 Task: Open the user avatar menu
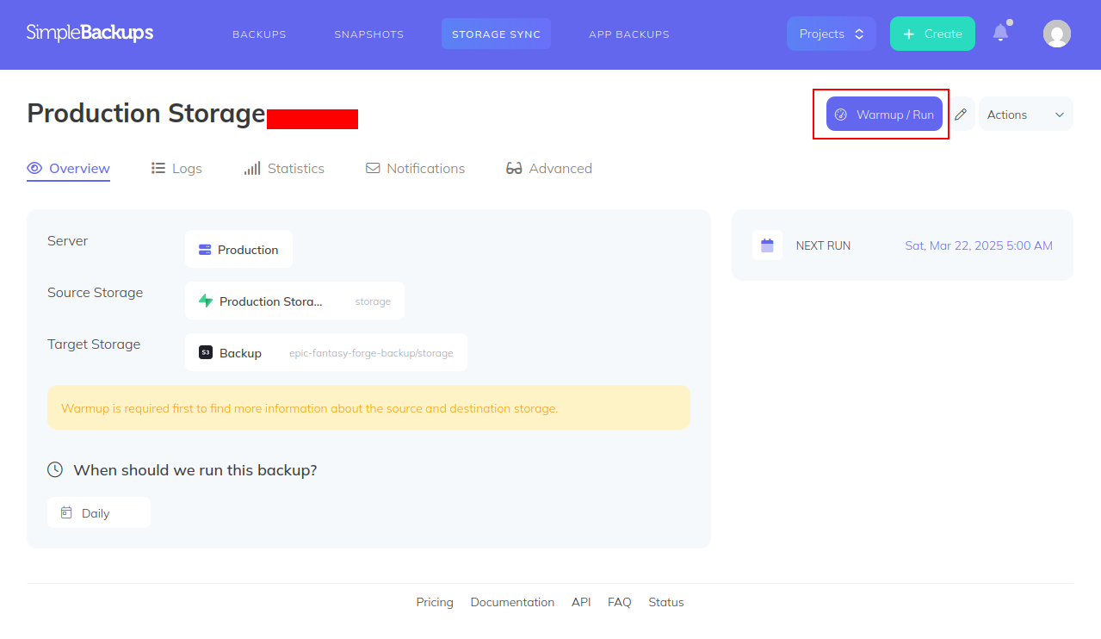click(1057, 34)
